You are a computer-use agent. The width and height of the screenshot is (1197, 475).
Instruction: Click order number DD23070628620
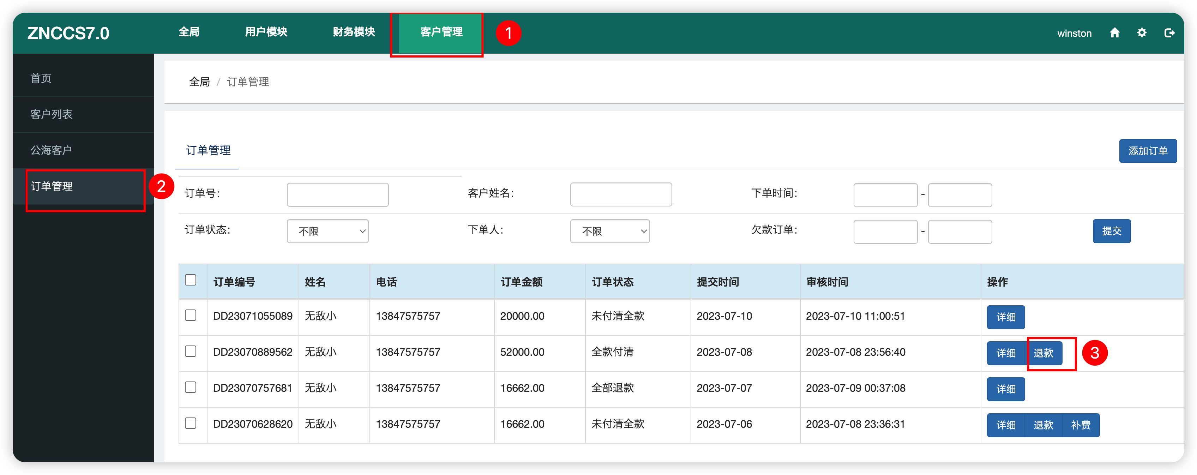point(253,424)
